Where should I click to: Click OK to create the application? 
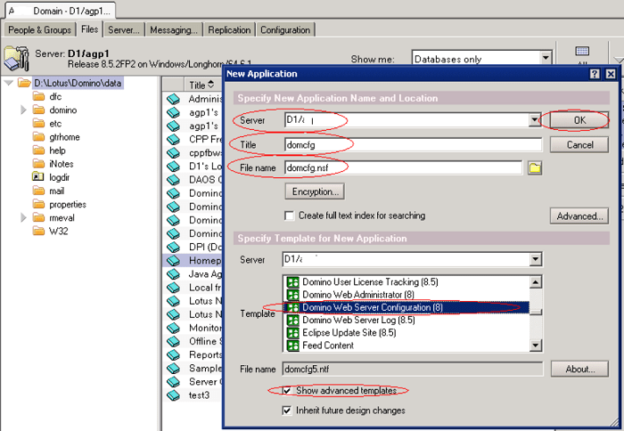click(579, 120)
